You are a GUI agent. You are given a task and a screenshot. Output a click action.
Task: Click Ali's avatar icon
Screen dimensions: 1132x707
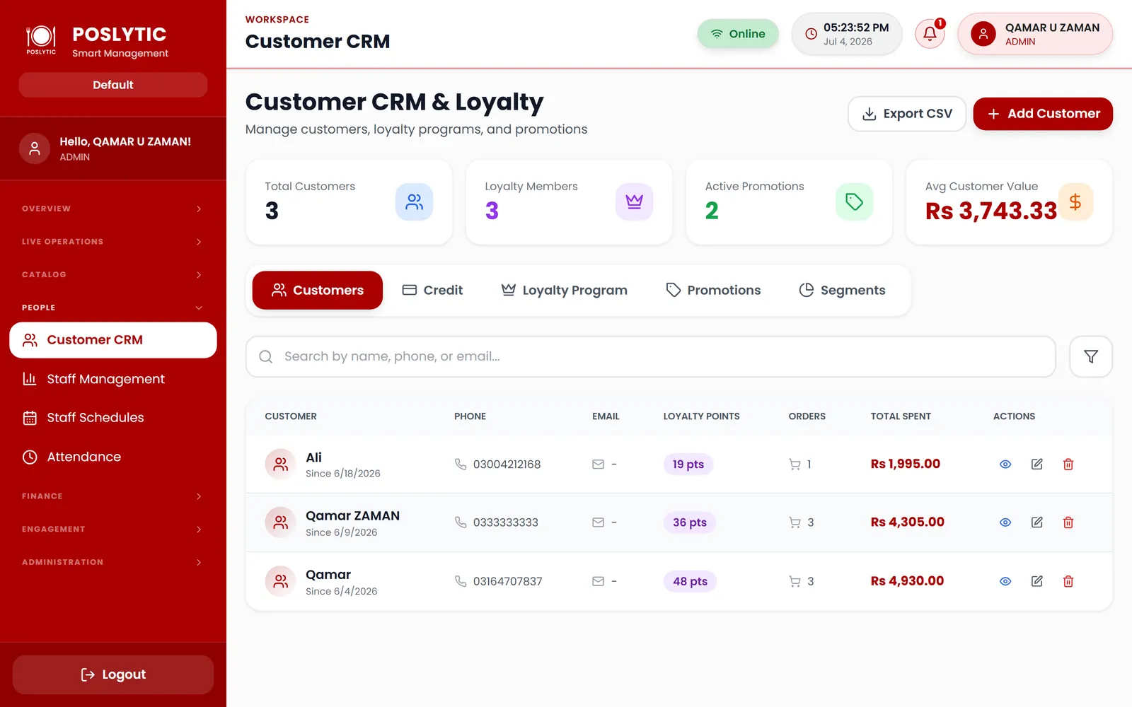pyautogui.click(x=280, y=464)
